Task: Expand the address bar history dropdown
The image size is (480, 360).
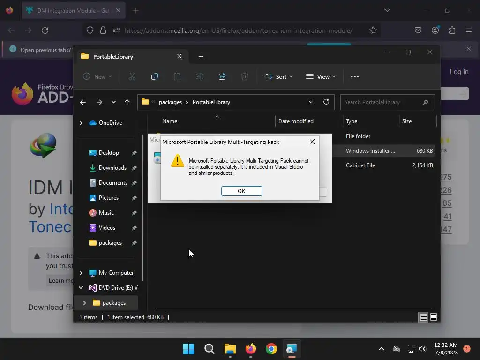Action: pyautogui.click(x=311, y=102)
